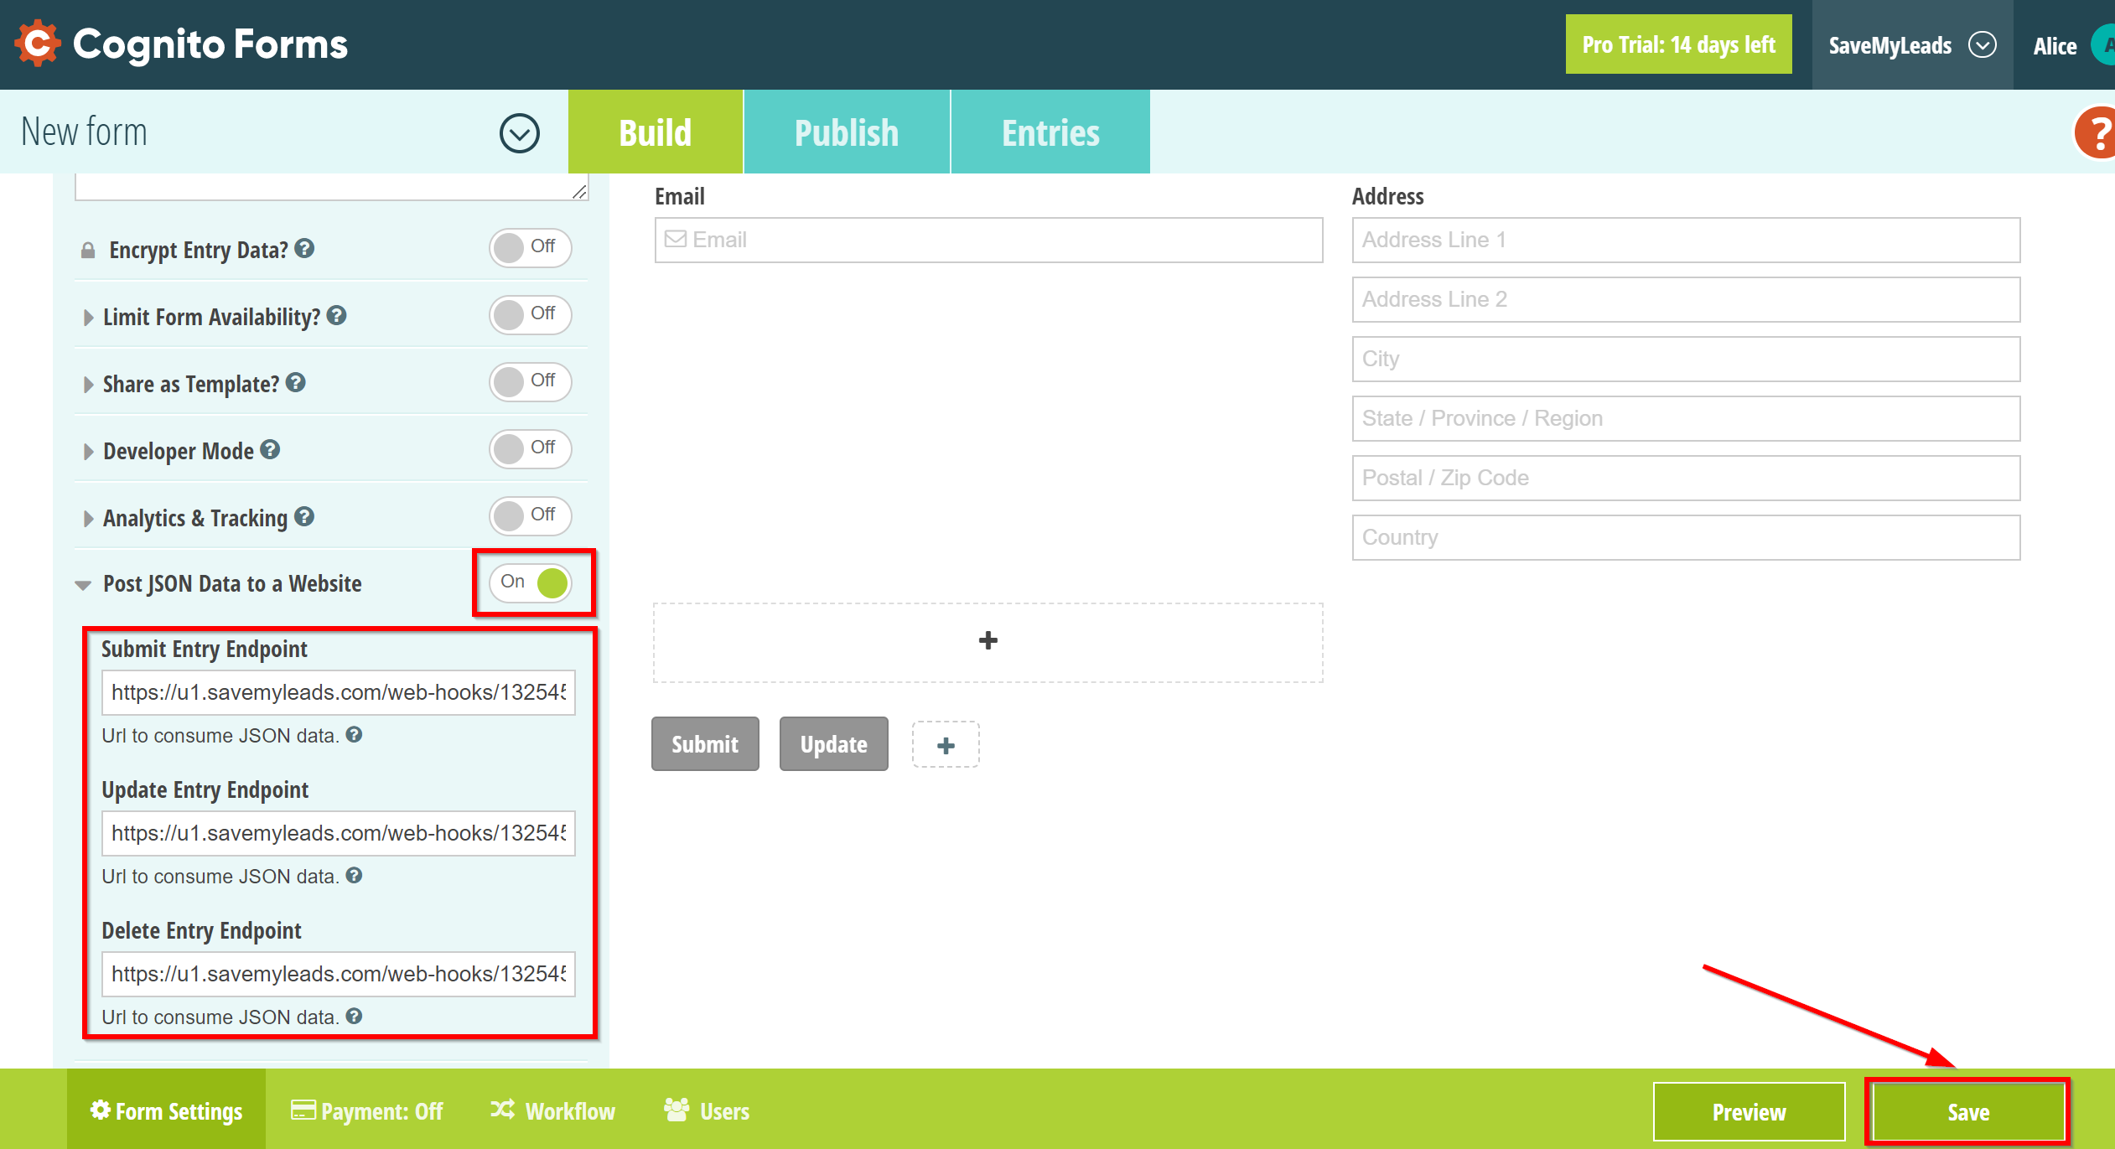Click the Email input field
The width and height of the screenshot is (2115, 1149).
(x=988, y=240)
